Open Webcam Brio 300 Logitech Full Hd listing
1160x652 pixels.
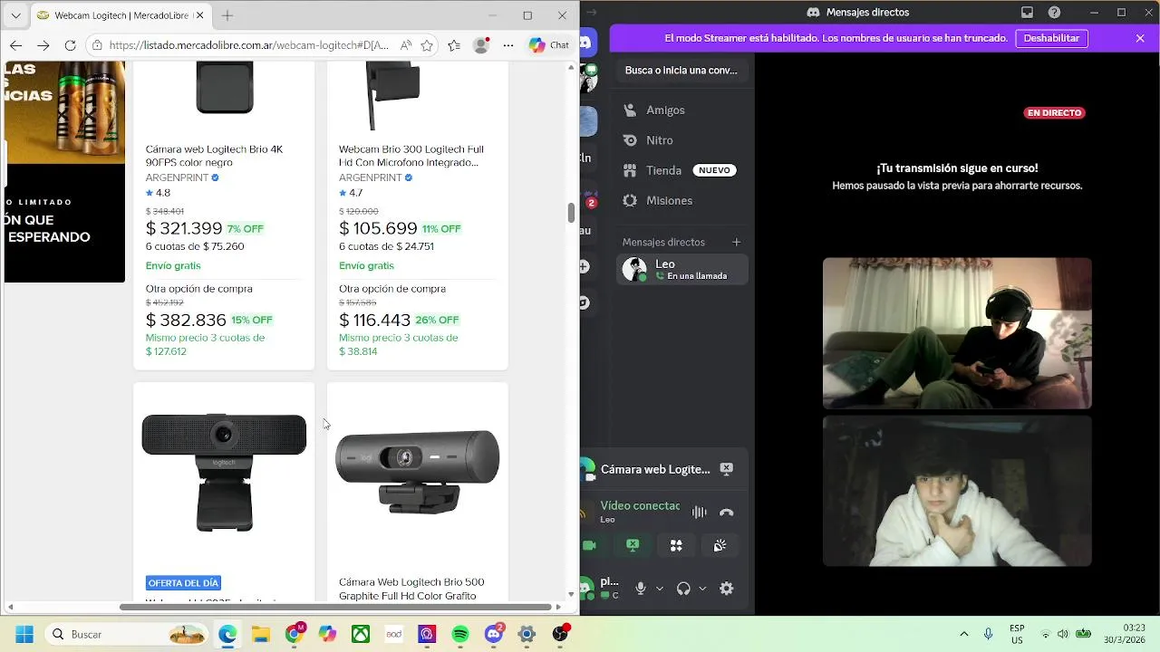tap(411, 156)
